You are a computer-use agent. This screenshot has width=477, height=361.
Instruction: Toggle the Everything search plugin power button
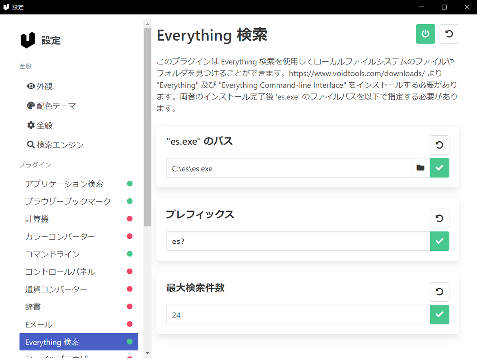[425, 34]
